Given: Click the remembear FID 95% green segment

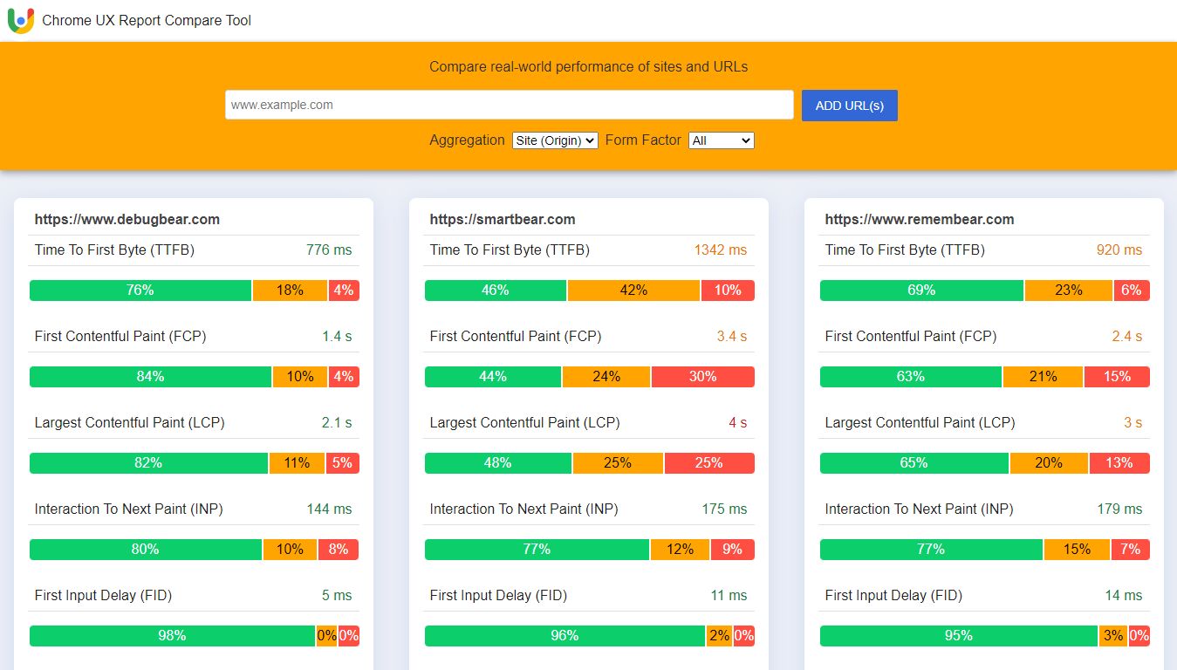Looking at the screenshot, I should tap(959, 636).
